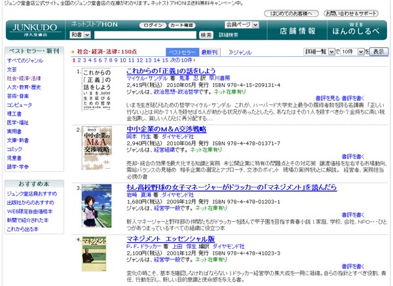Switch to the 最新刊 tab
This screenshot has height=286, width=393.
point(210,52)
